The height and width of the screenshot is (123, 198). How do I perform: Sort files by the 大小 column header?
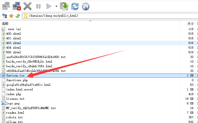point(190,24)
